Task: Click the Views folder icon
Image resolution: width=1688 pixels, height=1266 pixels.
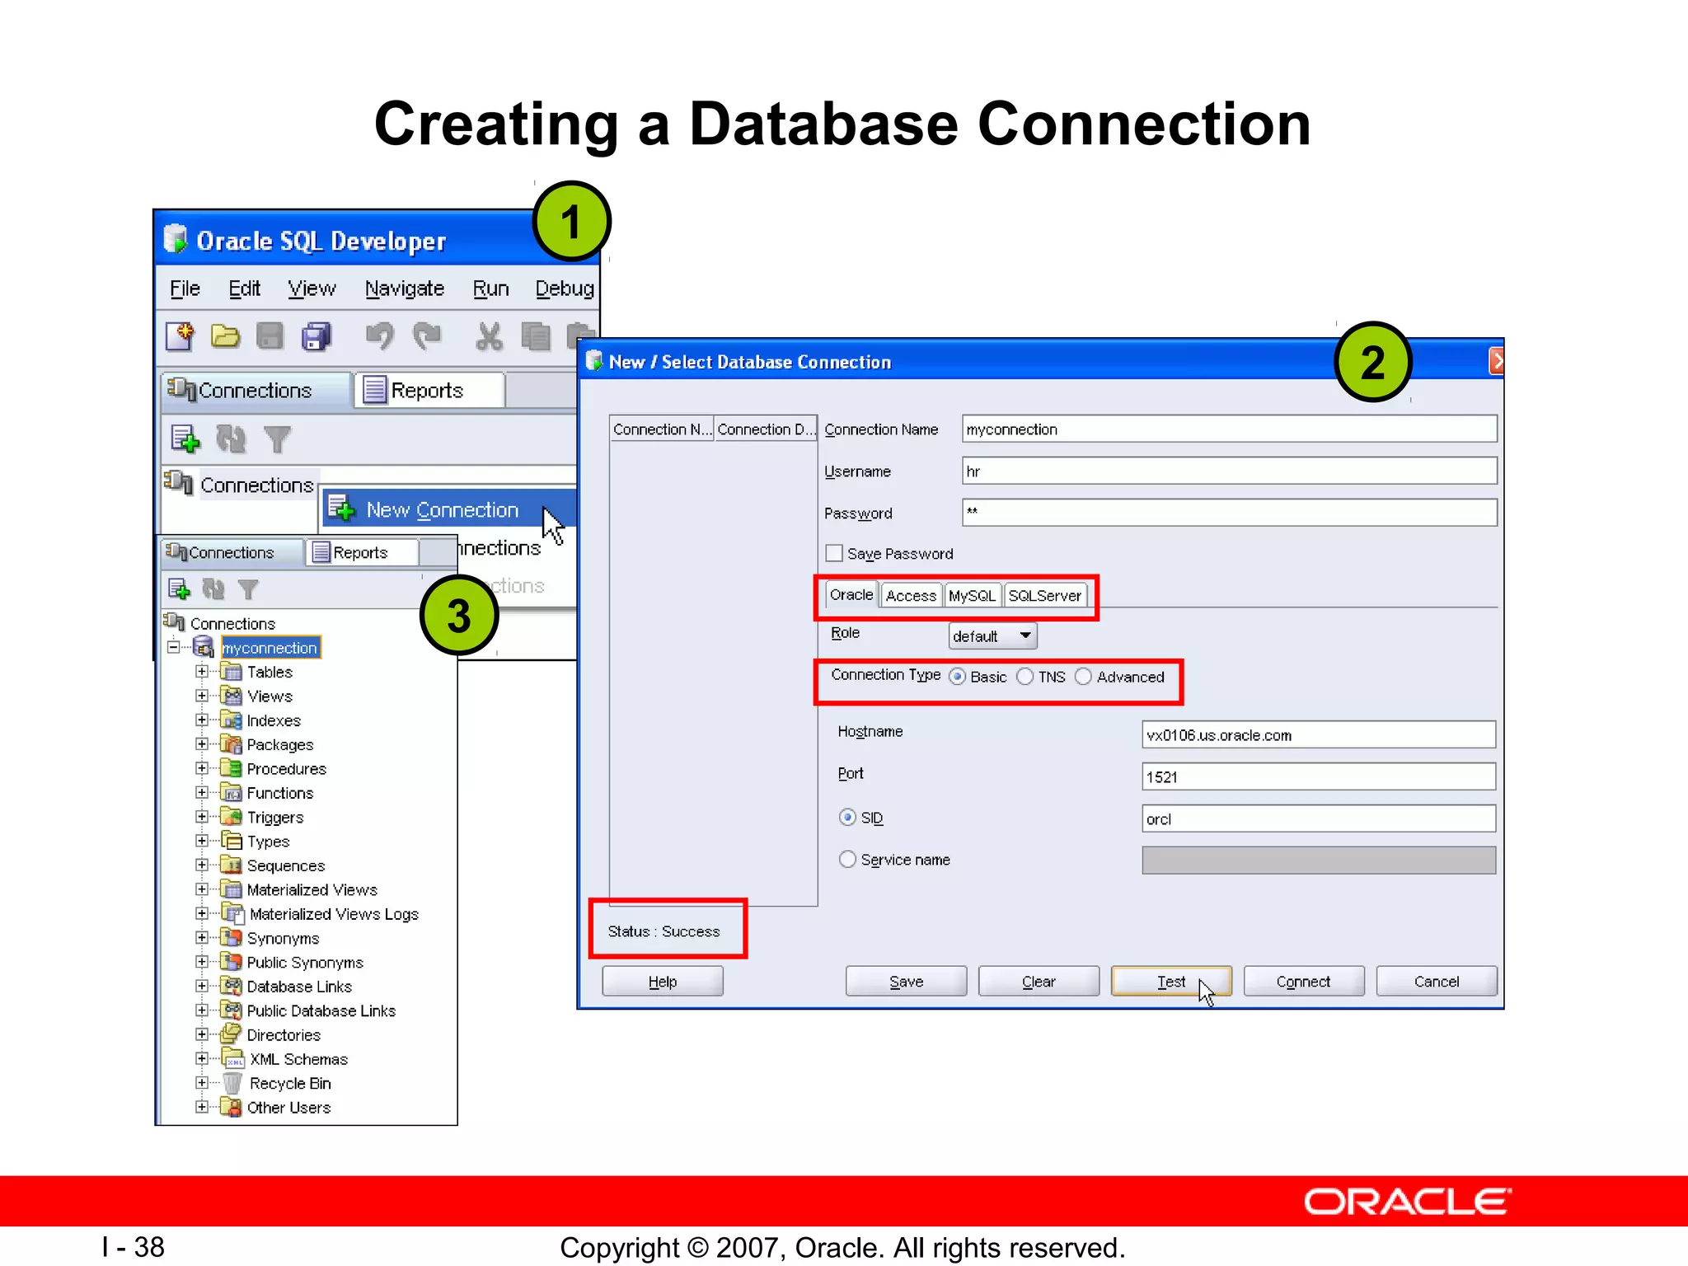Action: pos(232,696)
